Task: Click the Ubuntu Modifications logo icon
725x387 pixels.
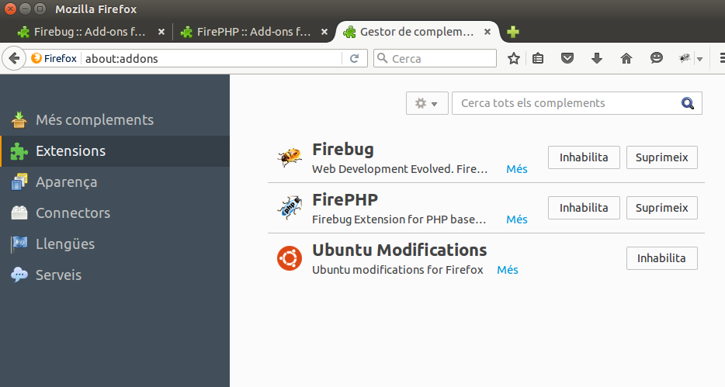Action: (290, 257)
